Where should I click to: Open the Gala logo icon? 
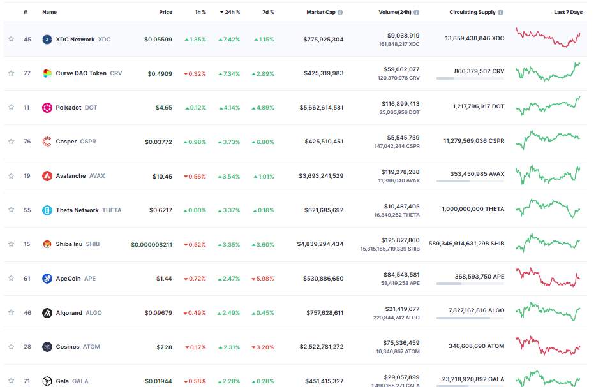pos(47,381)
